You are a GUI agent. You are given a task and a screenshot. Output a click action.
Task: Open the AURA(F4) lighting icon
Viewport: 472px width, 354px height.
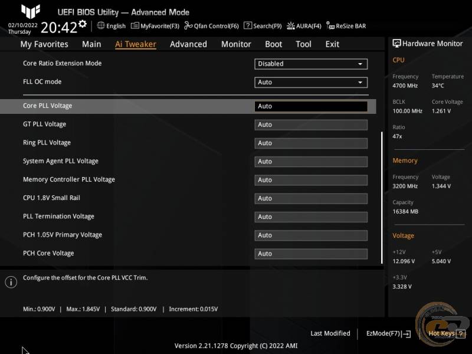[290, 26]
